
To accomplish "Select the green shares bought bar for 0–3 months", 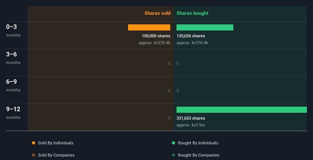I will (205, 27).
